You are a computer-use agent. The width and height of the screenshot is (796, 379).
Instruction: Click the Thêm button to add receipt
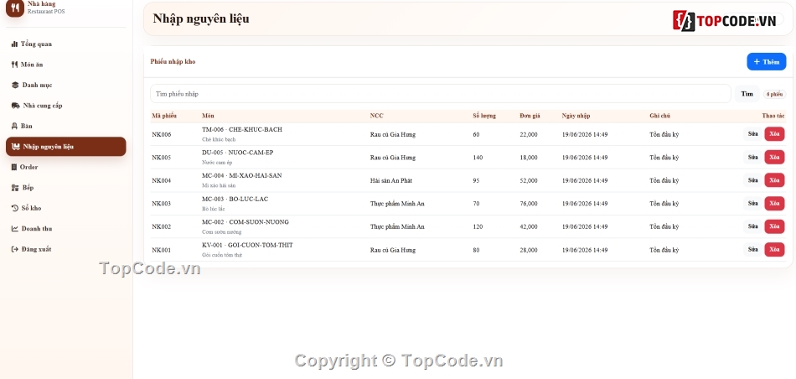(766, 61)
